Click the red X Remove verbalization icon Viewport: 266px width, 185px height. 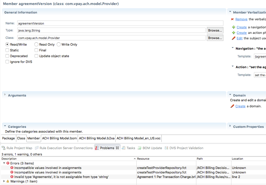(232, 19)
